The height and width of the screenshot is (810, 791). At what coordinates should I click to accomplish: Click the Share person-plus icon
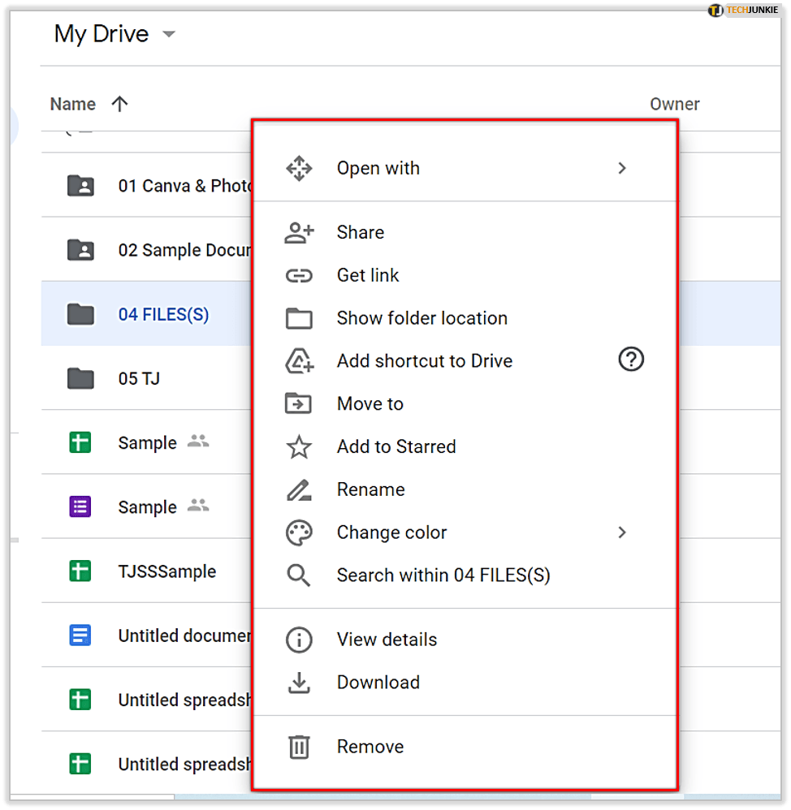[299, 233]
